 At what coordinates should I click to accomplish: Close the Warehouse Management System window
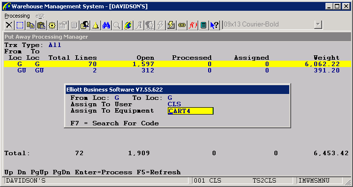point(346,6)
